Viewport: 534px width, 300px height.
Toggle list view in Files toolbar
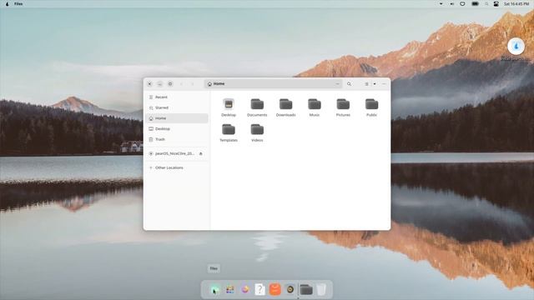367,83
